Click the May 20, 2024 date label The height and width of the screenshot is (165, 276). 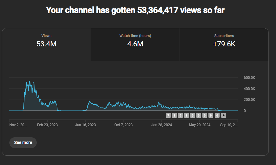(199, 125)
